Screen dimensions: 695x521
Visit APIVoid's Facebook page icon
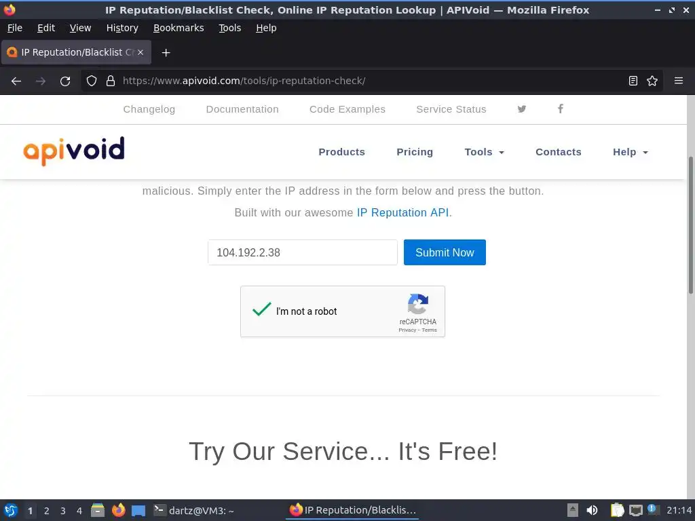[x=560, y=109]
